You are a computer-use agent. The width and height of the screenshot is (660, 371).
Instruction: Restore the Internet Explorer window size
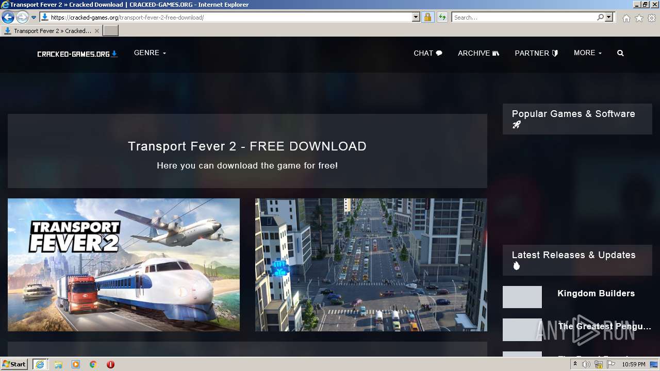tap(645, 4)
